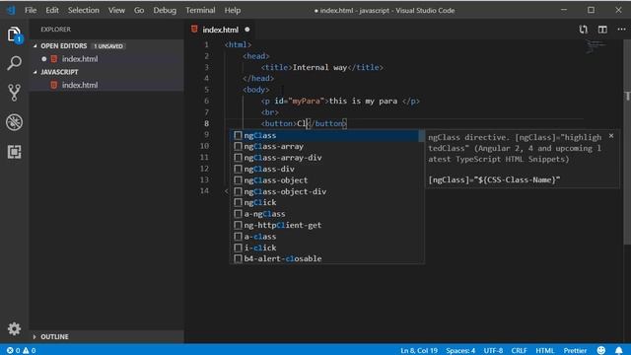Choose the ng-httpClient-get suggestion
Image resolution: width=631 pixels, height=355 pixels.
[x=324, y=225]
